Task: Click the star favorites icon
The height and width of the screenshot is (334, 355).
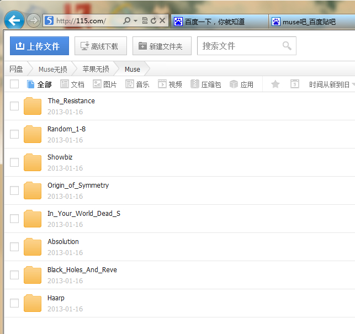Action: (x=275, y=84)
